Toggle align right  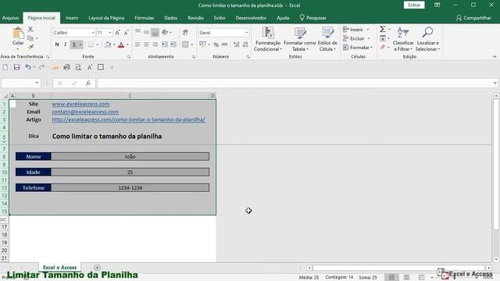[155, 44]
